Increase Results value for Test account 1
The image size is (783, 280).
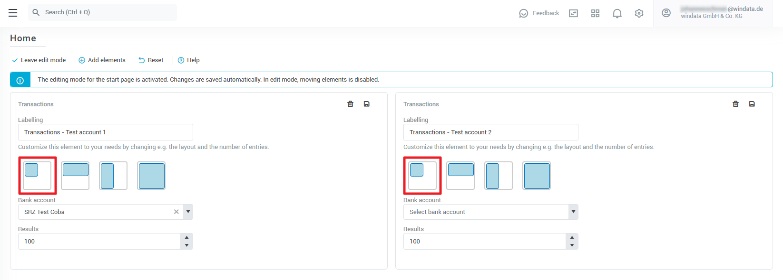(187, 237)
